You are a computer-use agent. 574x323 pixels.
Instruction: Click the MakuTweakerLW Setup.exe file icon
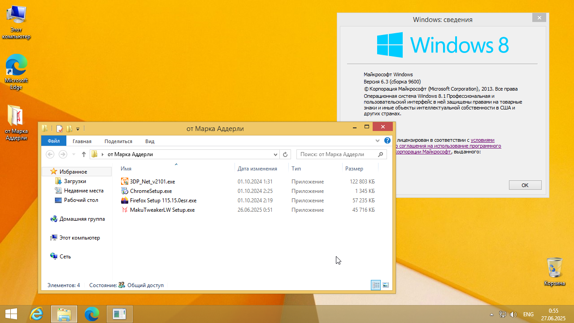coord(125,210)
